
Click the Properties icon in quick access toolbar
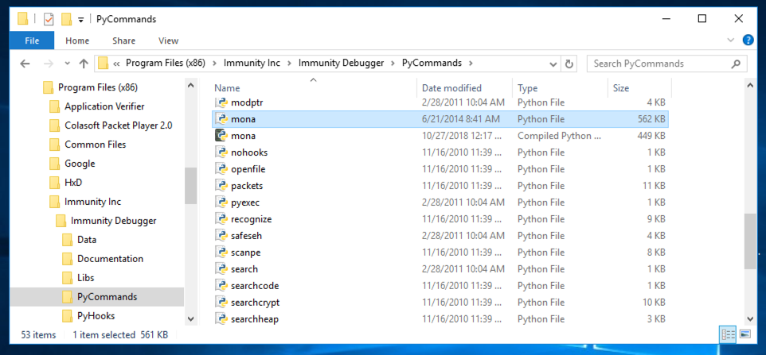coord(49,18)
